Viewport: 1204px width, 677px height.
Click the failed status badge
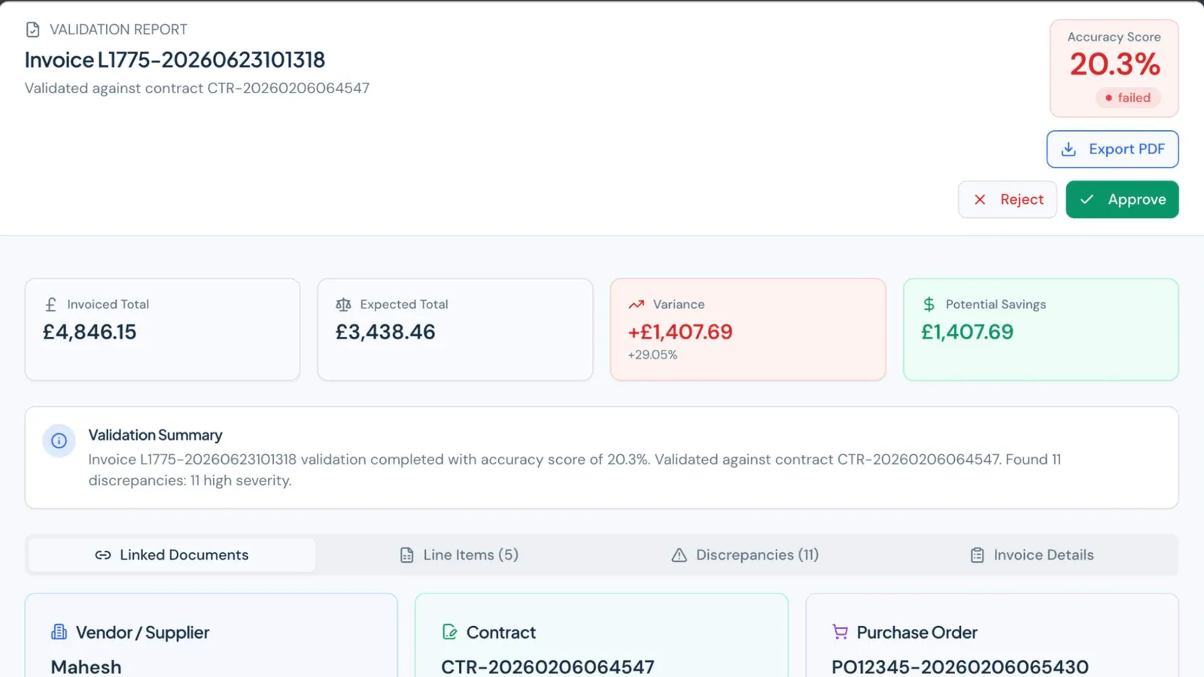(1128, 98)
